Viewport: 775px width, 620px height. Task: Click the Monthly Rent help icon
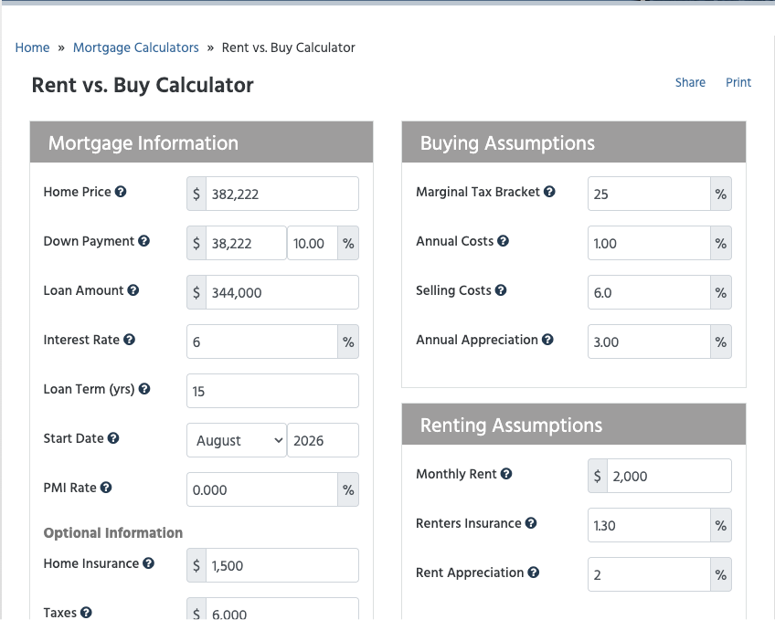[x=506, y=474]
